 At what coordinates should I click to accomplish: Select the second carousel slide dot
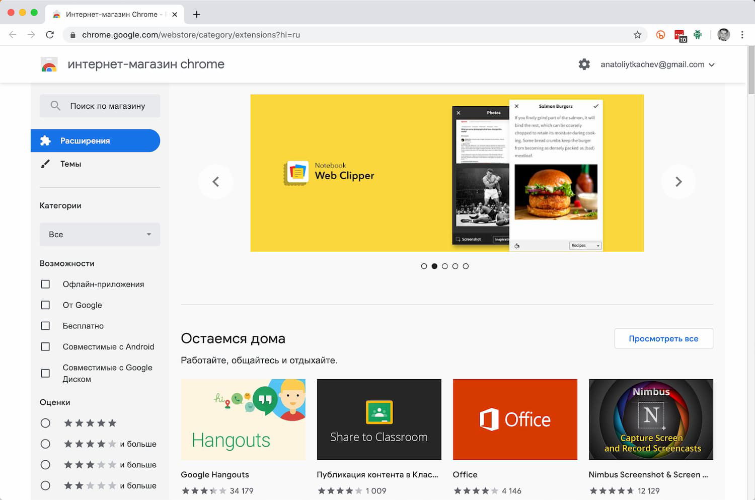[434, 266]
